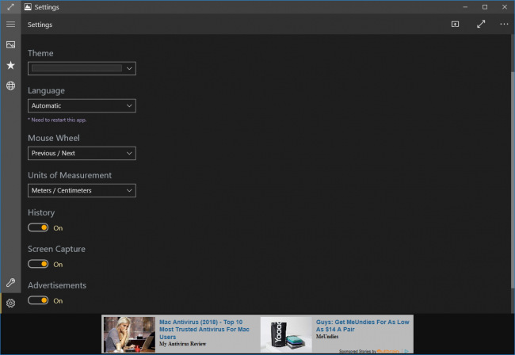Click the MeUndies product ad thumbnail
Image resolution: width=515 pixels, height=355 pixels.
coord(286,334)
